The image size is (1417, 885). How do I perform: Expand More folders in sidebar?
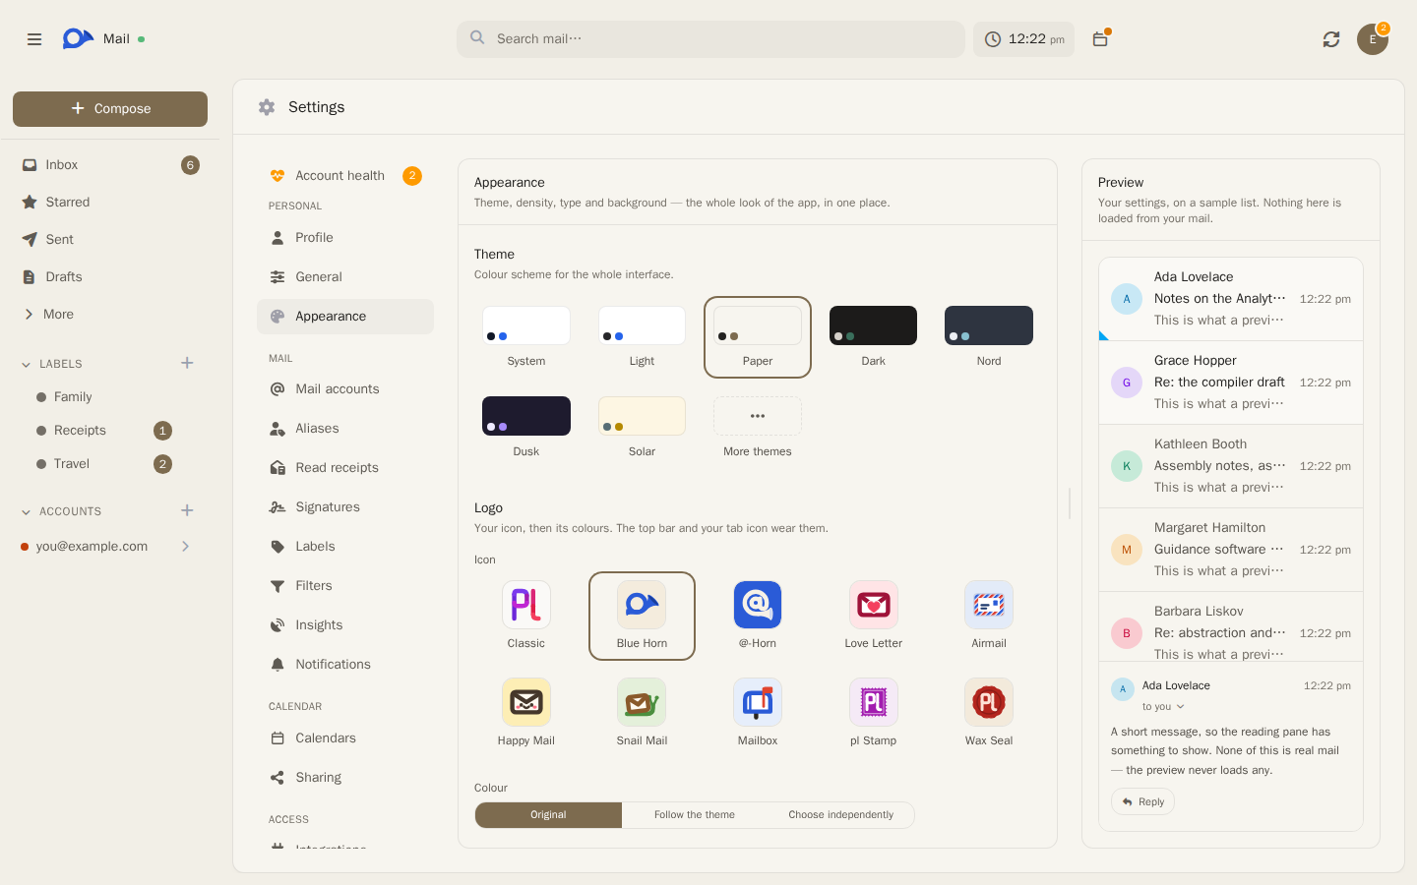[110, 315]
